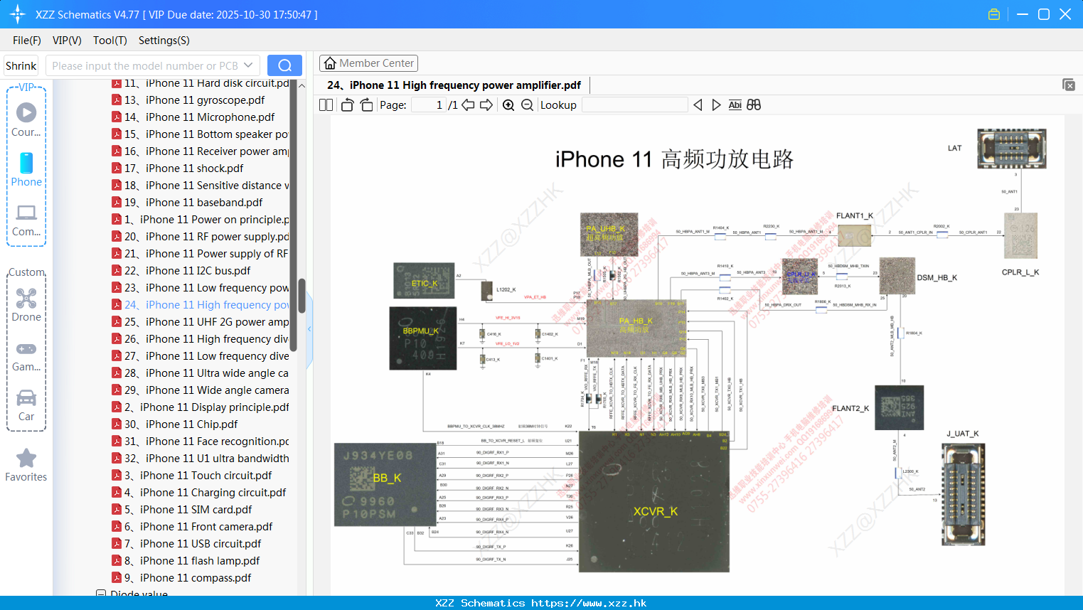Viewport: 1083px width, 610px height.
Task: Open 2 iPhone 11 Display principle.pdf
Action: 201,407
